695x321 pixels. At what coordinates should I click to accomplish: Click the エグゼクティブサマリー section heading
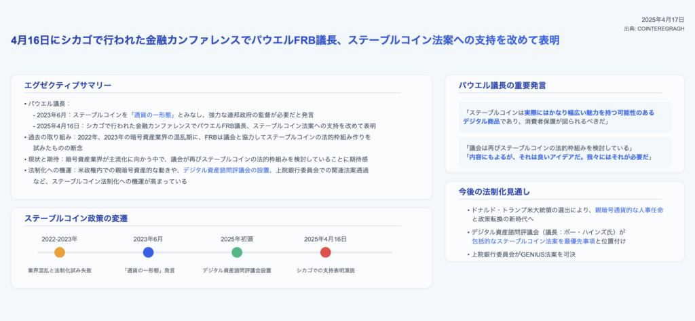pyautogui.click(x=68, y=86)
